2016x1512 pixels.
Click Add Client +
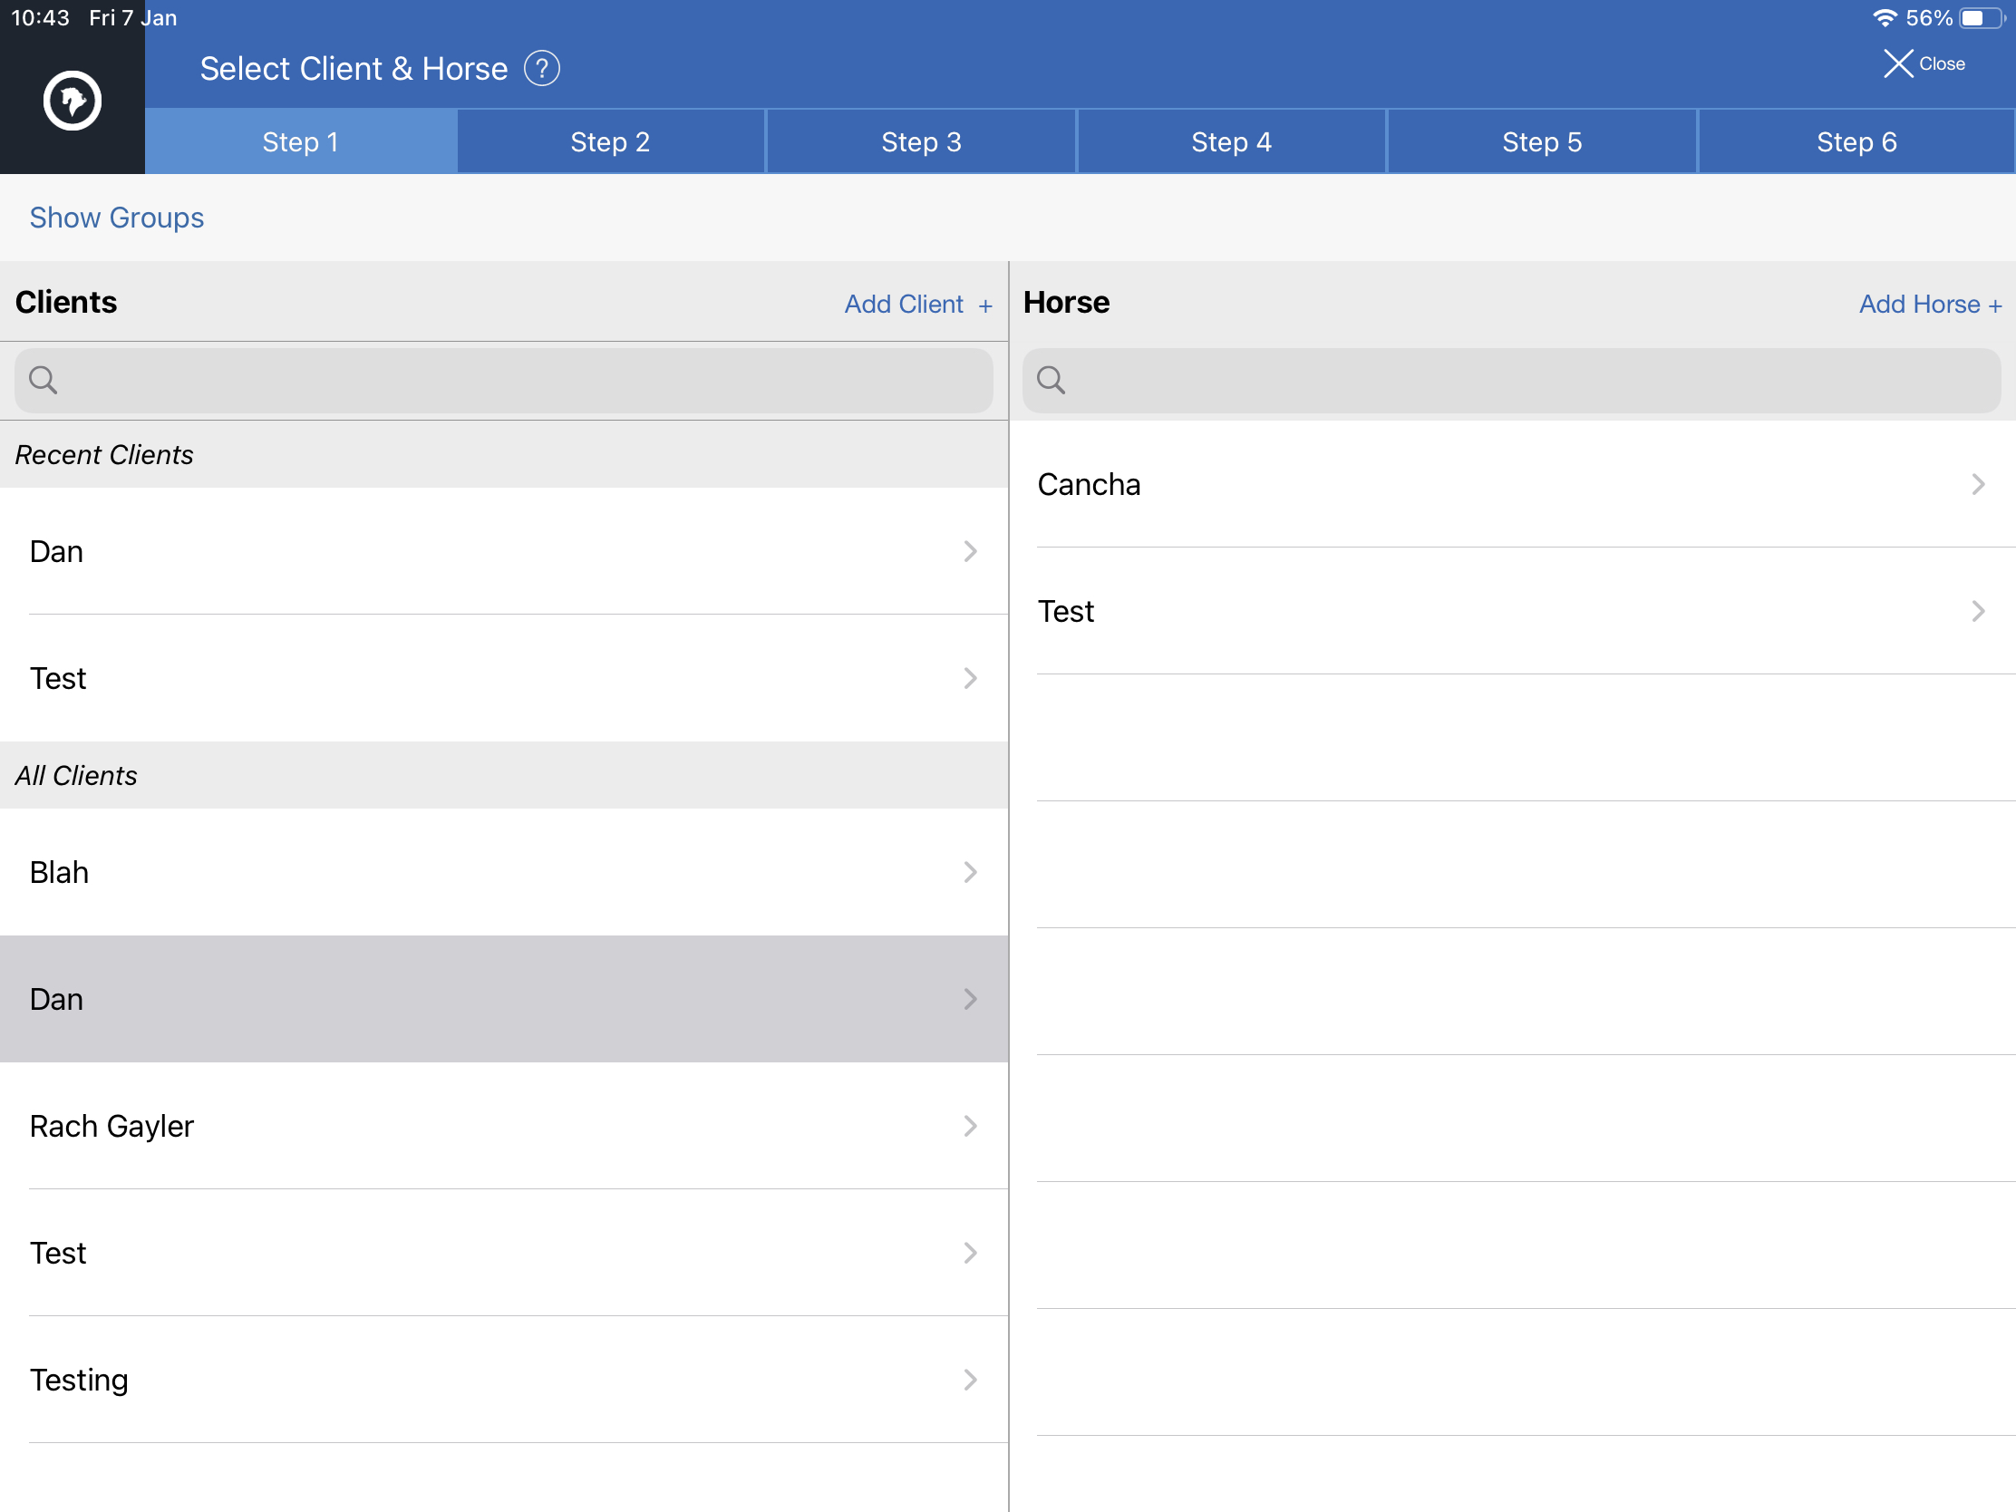[x=917, y=304]
